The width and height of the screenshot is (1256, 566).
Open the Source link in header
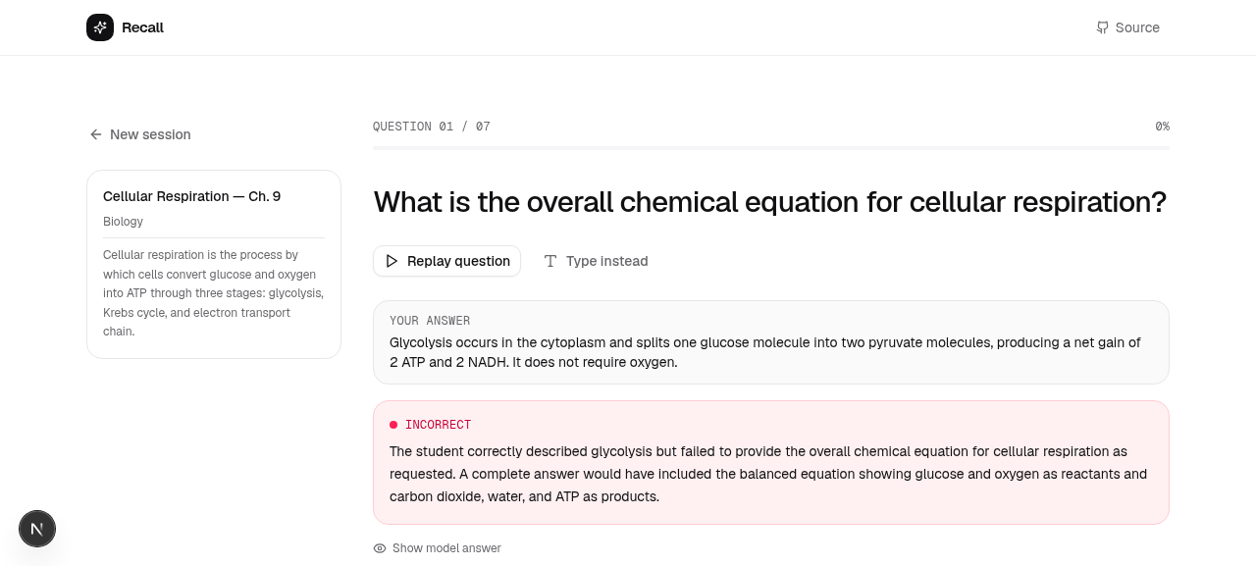click(x=1127, y=27)
